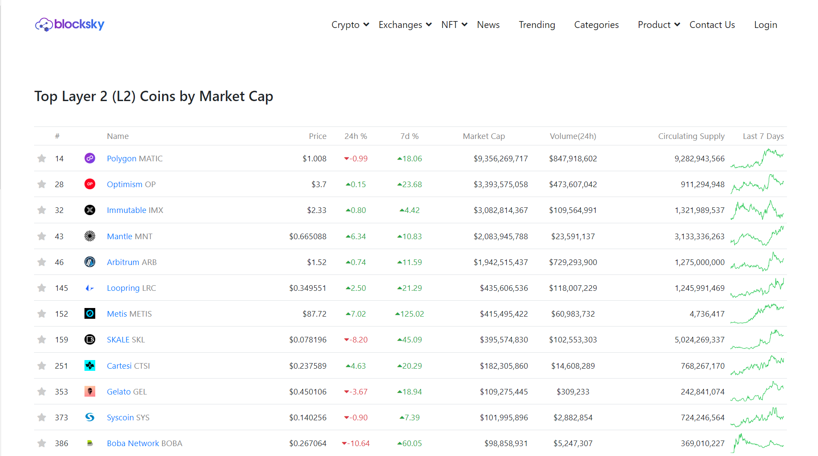Screen dimensions: 818x456
Task: Favorite SKALE with its star
Action: click(x=42, y=339)
